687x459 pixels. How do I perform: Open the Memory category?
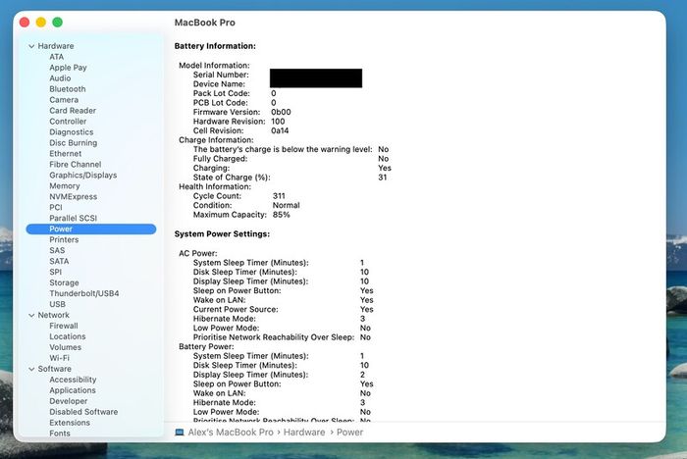pyautogui.click(x=65, y=186)
